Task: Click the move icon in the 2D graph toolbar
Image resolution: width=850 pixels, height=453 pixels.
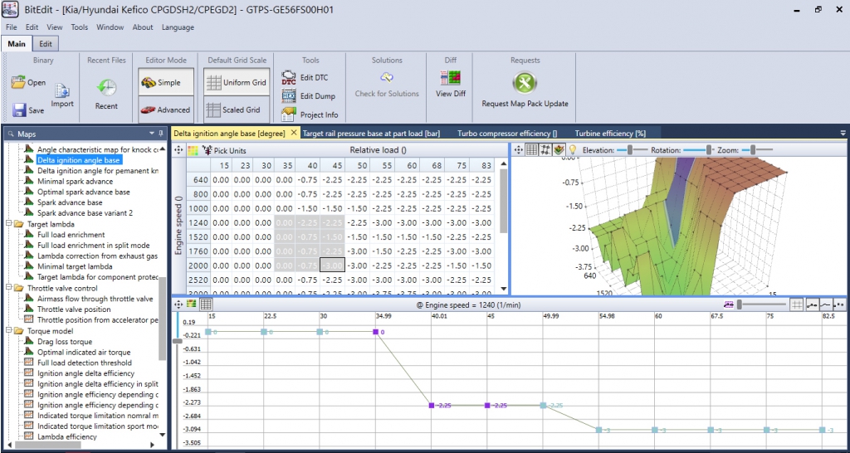Action: 179,305
